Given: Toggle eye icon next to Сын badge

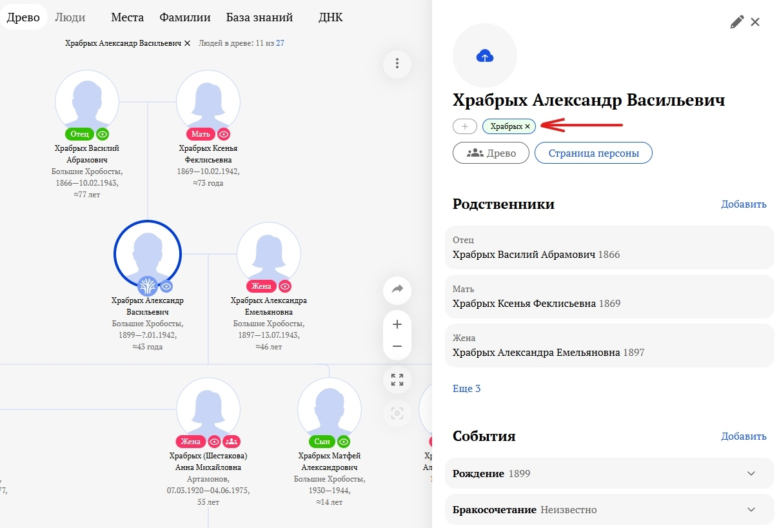Looking at the screenshot, I should tap(344, 442).
